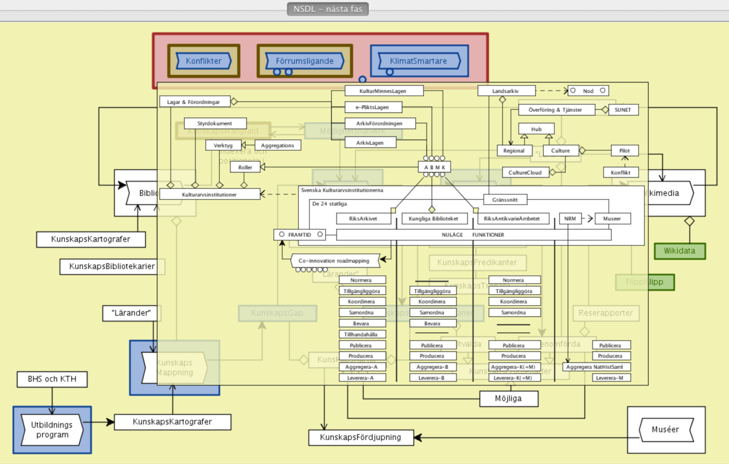Click the diamond between Överföring & Tjänster and SUNET
Image resolution: width=729 pixels, height=464 pixels.
(x=605, y=110)
